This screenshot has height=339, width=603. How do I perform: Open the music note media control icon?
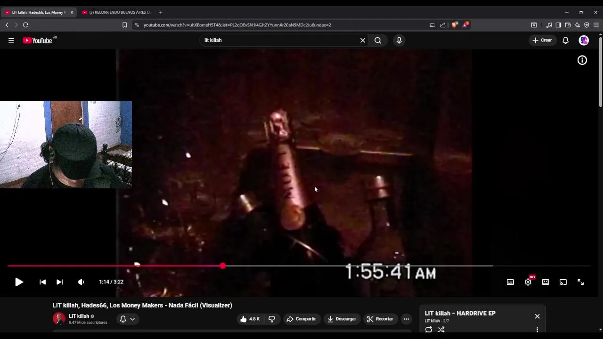click(549, 25)
